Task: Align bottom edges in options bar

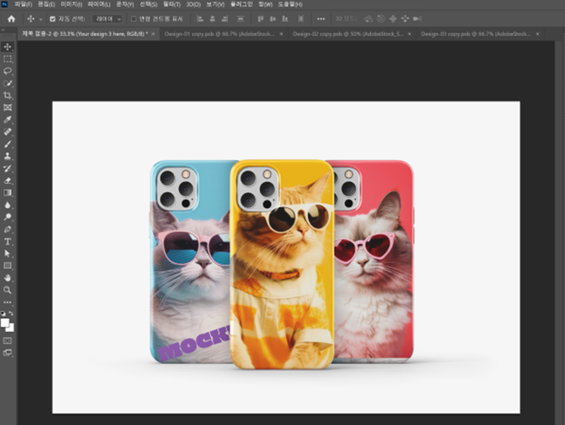Action: point(285,19)
